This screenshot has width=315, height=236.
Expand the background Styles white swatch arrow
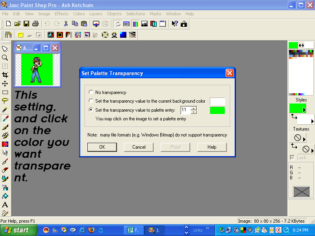312,121
